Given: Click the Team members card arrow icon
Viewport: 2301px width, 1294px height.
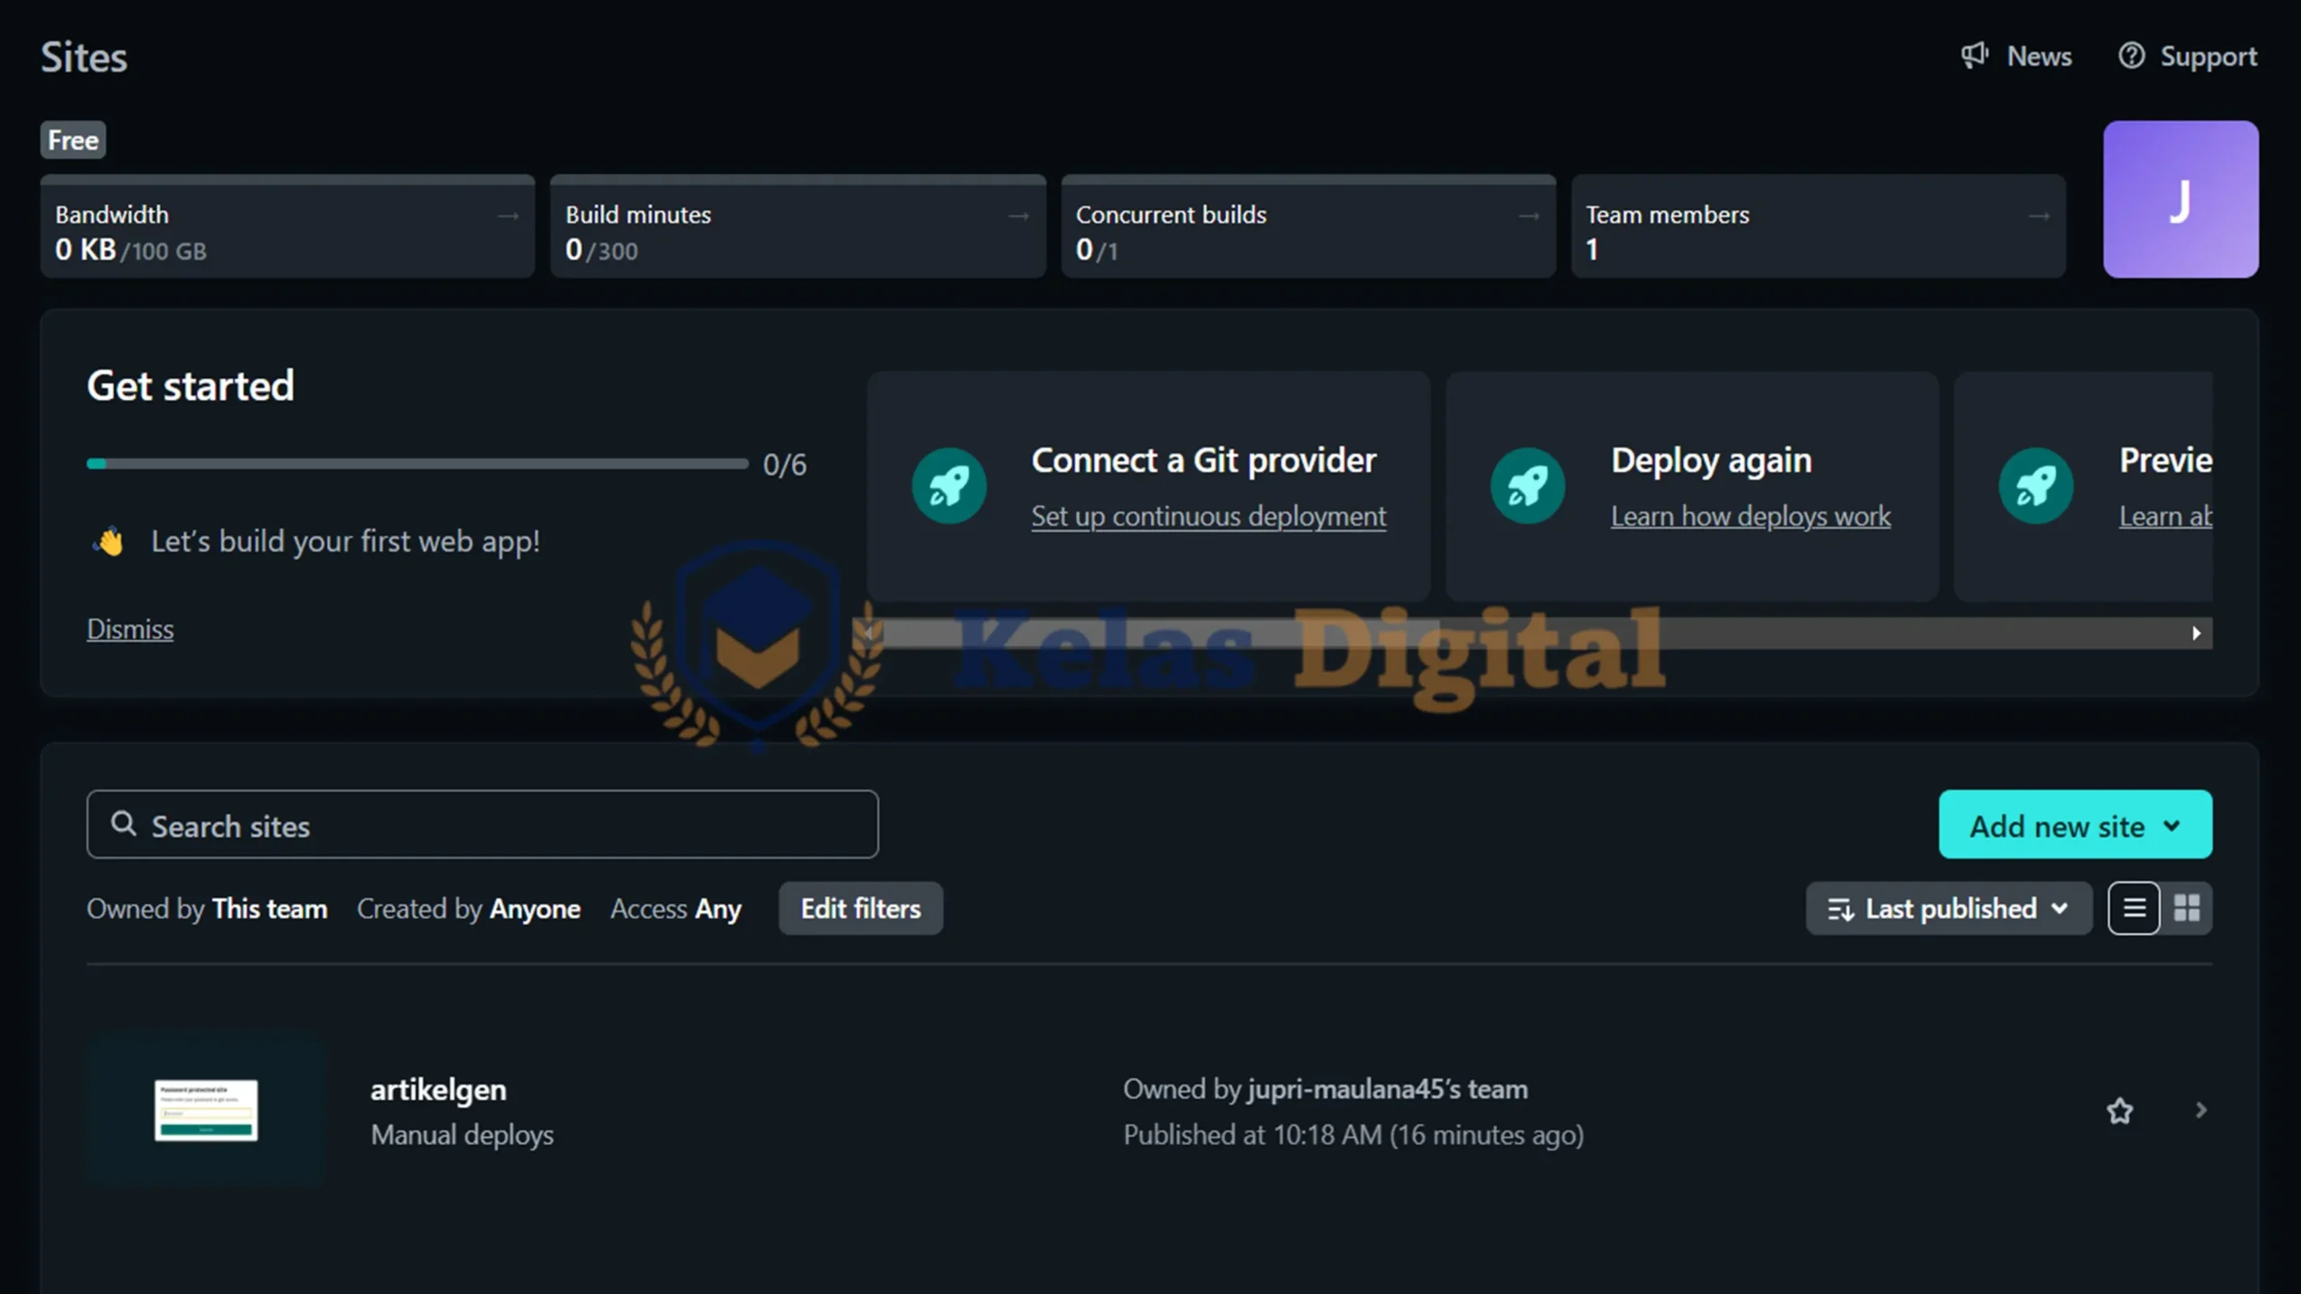Looking at the screenshot, I should [x=2039, y=216].
